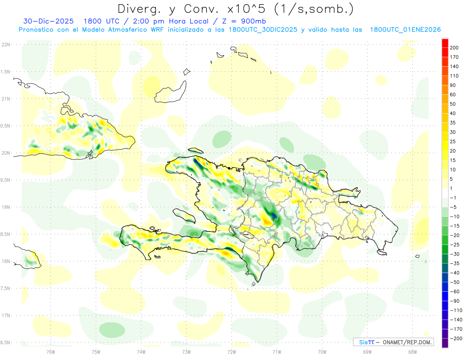Viewport: 463px width, 357px height.
Task: Click the '68W' longitude label
Action: 412,352
